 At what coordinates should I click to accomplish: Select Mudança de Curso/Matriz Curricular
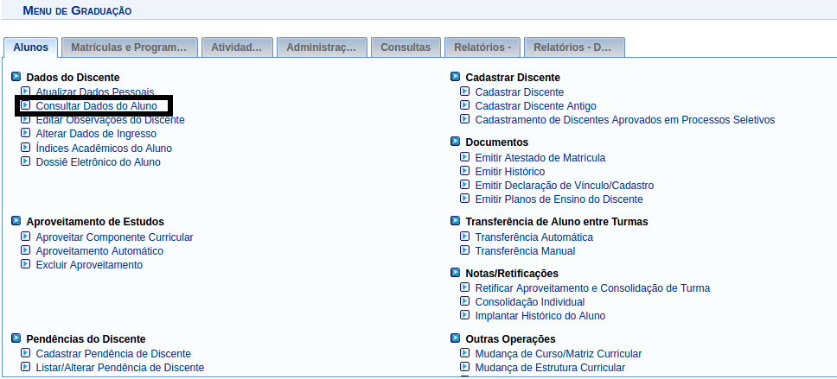click(x=558, y=354)
